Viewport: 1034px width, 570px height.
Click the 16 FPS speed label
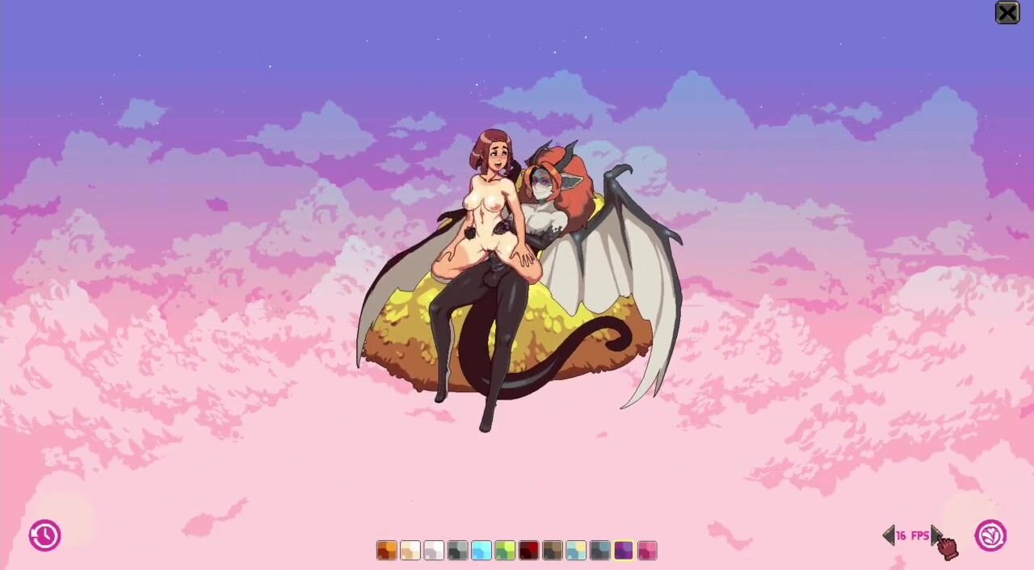912,535
